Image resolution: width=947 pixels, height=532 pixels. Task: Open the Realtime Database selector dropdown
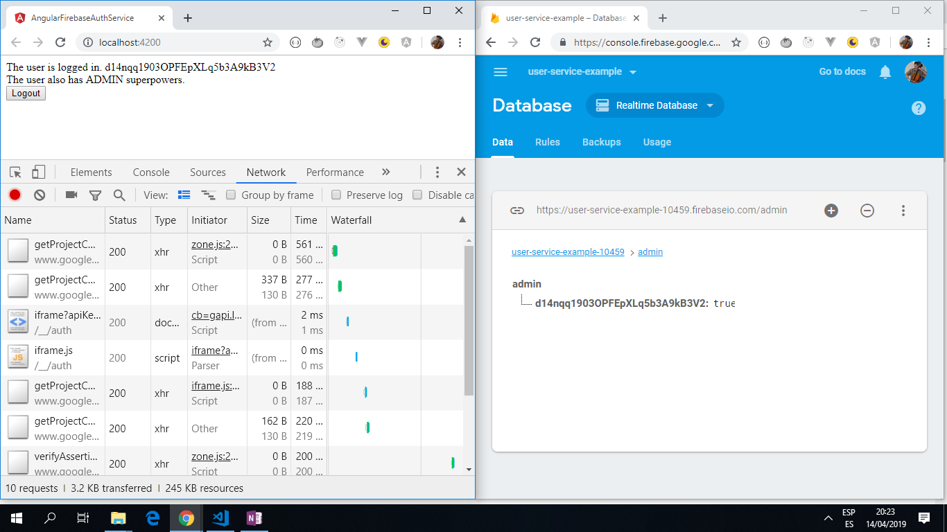tap(655, 105)
